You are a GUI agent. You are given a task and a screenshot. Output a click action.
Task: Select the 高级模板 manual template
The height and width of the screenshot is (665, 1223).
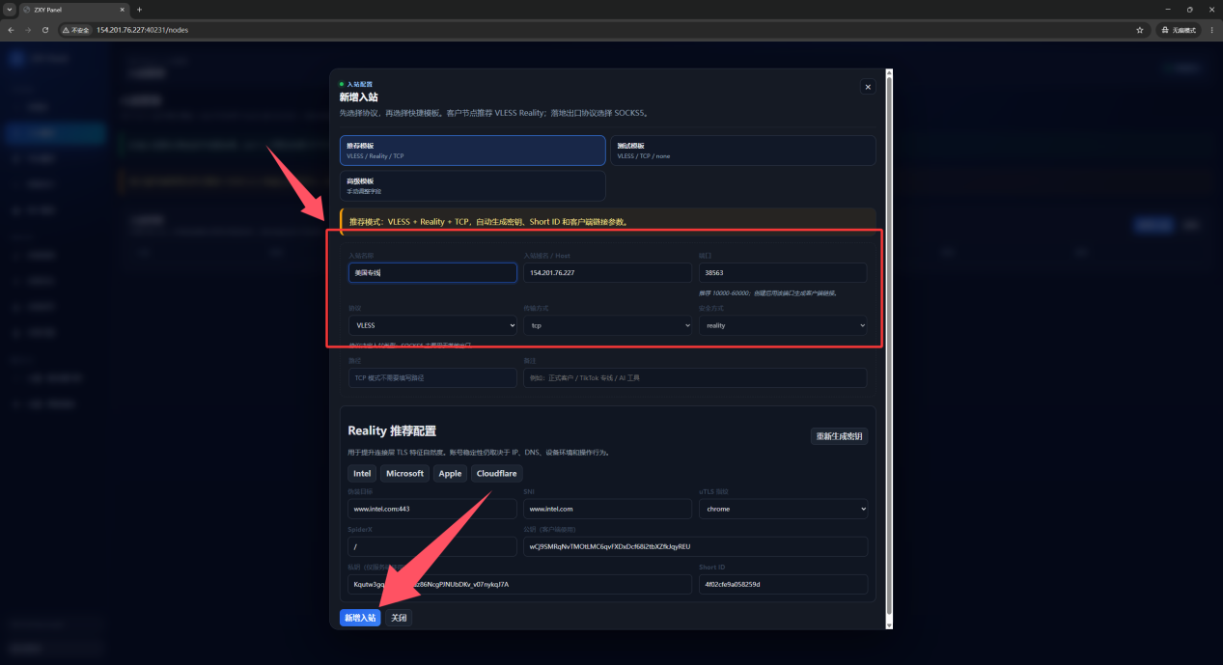tap(473, 185)
